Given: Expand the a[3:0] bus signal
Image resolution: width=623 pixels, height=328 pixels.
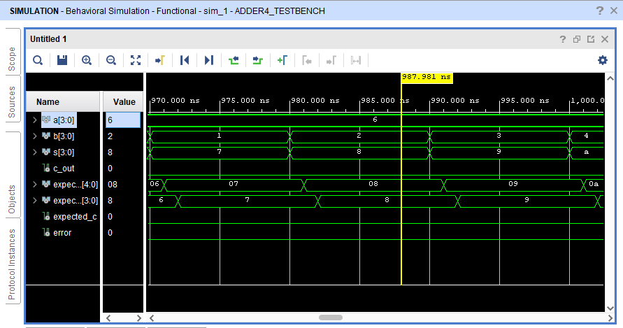Looking at the screenshot, I should pyautogui.click(x=34, y=120).
